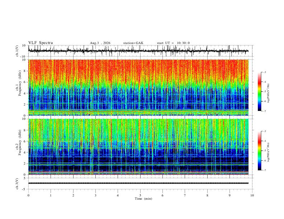The height and width of the screenshot is (219, 284).
Task: Click the ch.2 lower colorbar scale
Action: click(x=260, y=151)
